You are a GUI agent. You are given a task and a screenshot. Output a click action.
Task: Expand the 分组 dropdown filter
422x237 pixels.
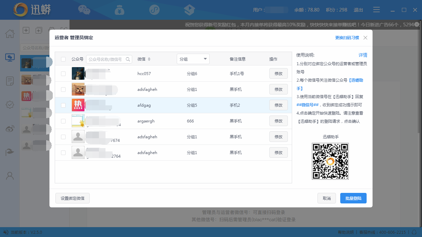coord(193,59)
